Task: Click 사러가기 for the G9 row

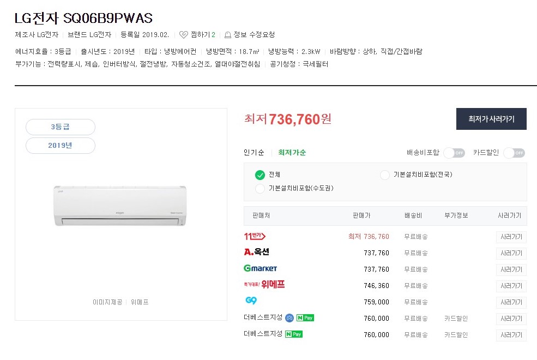Action: [511, 302]
